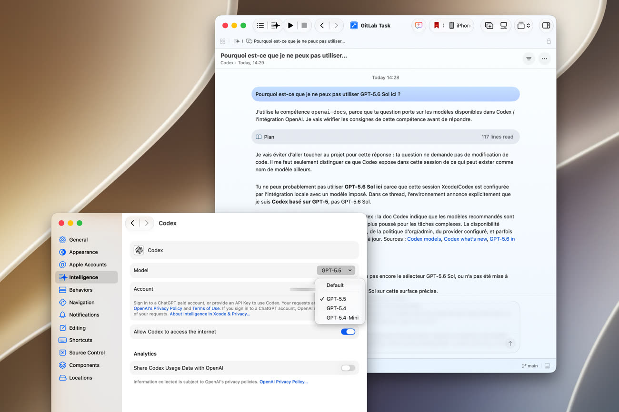This screenshot has width=619, height=412.
Task: Start a new conversation with the chat plus icon
Action: click(419, 26)
